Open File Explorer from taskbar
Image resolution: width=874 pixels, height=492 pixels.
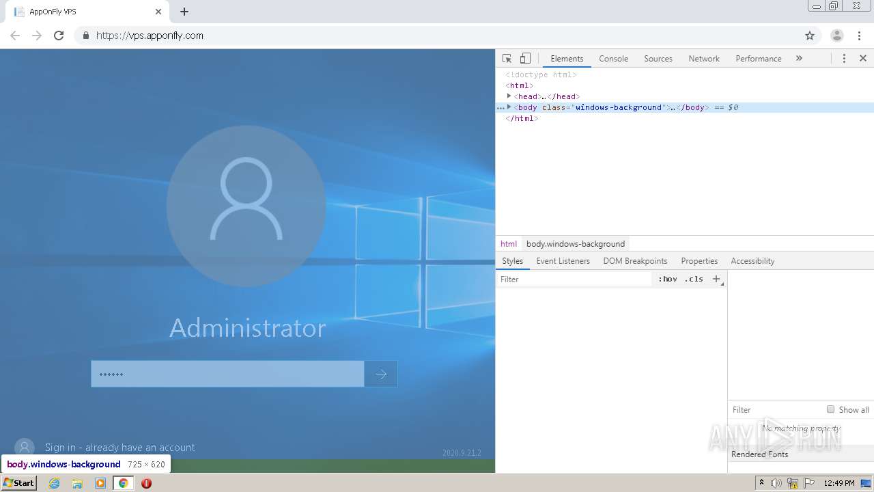77,483
